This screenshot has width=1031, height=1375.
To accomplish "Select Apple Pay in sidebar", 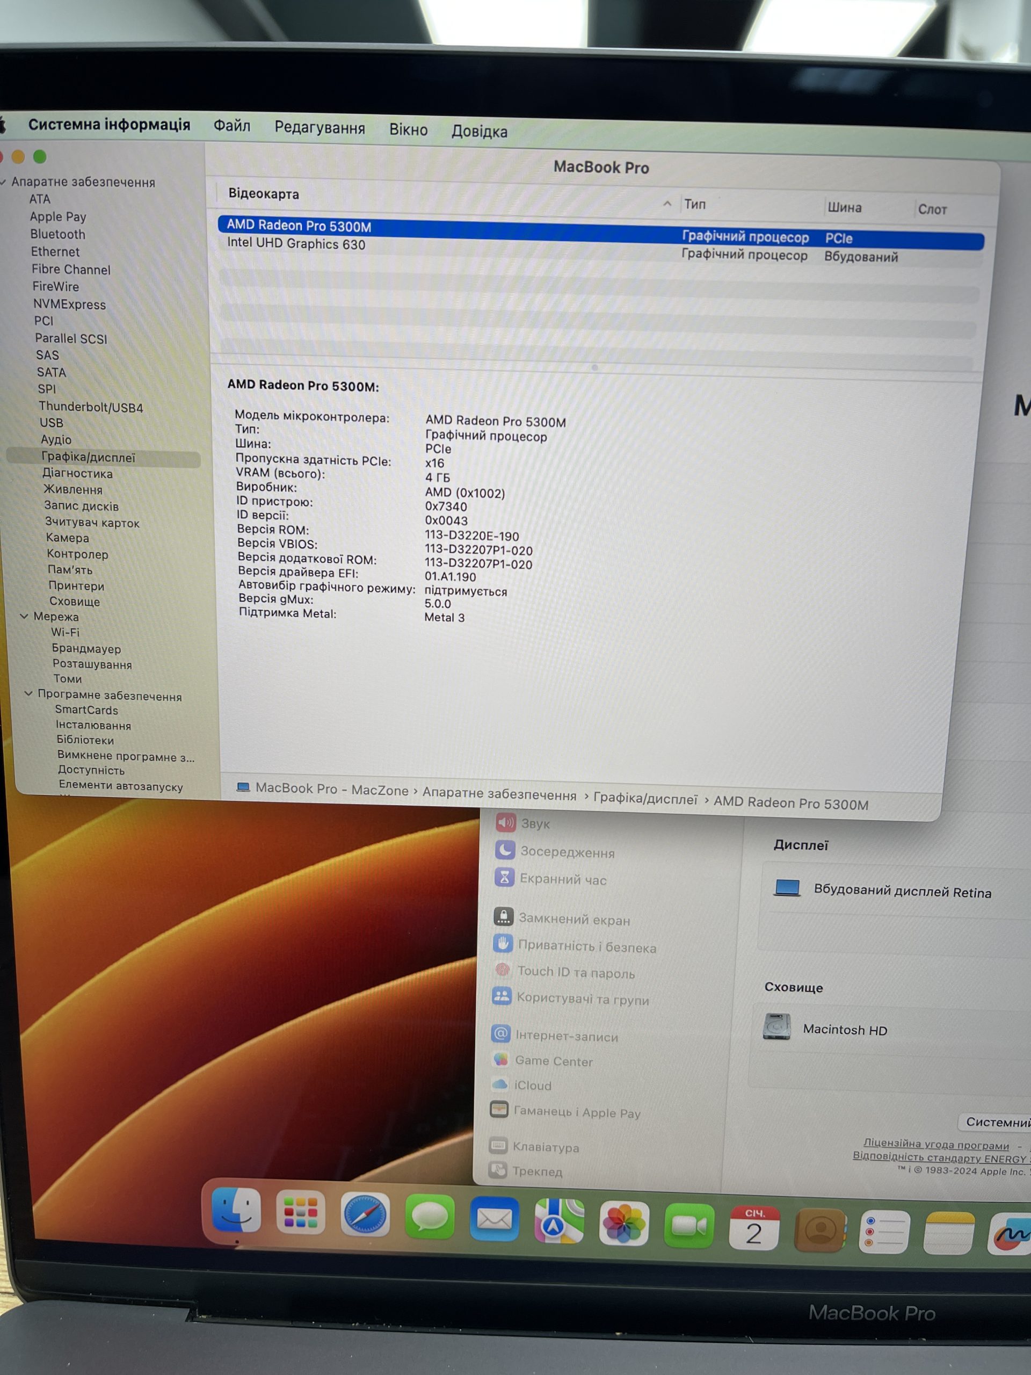I will point(58,217).
